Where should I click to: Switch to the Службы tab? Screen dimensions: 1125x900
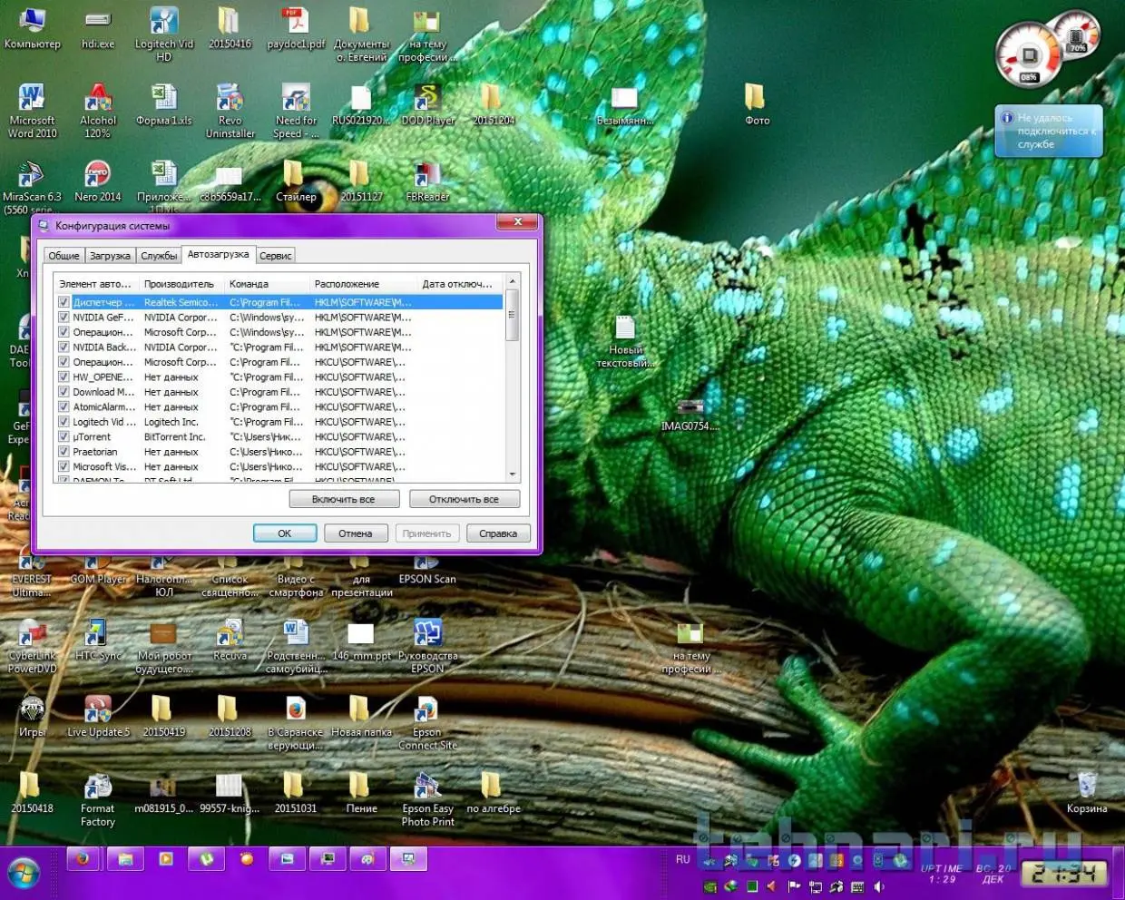[159, 256]
